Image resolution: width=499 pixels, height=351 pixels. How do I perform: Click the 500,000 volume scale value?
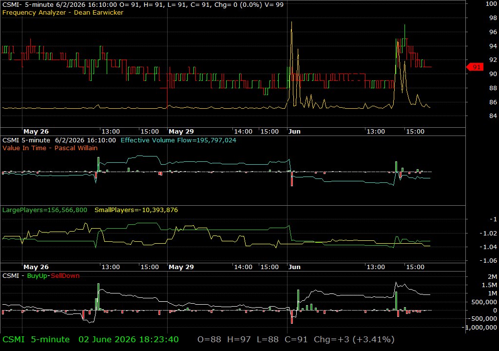484,302
